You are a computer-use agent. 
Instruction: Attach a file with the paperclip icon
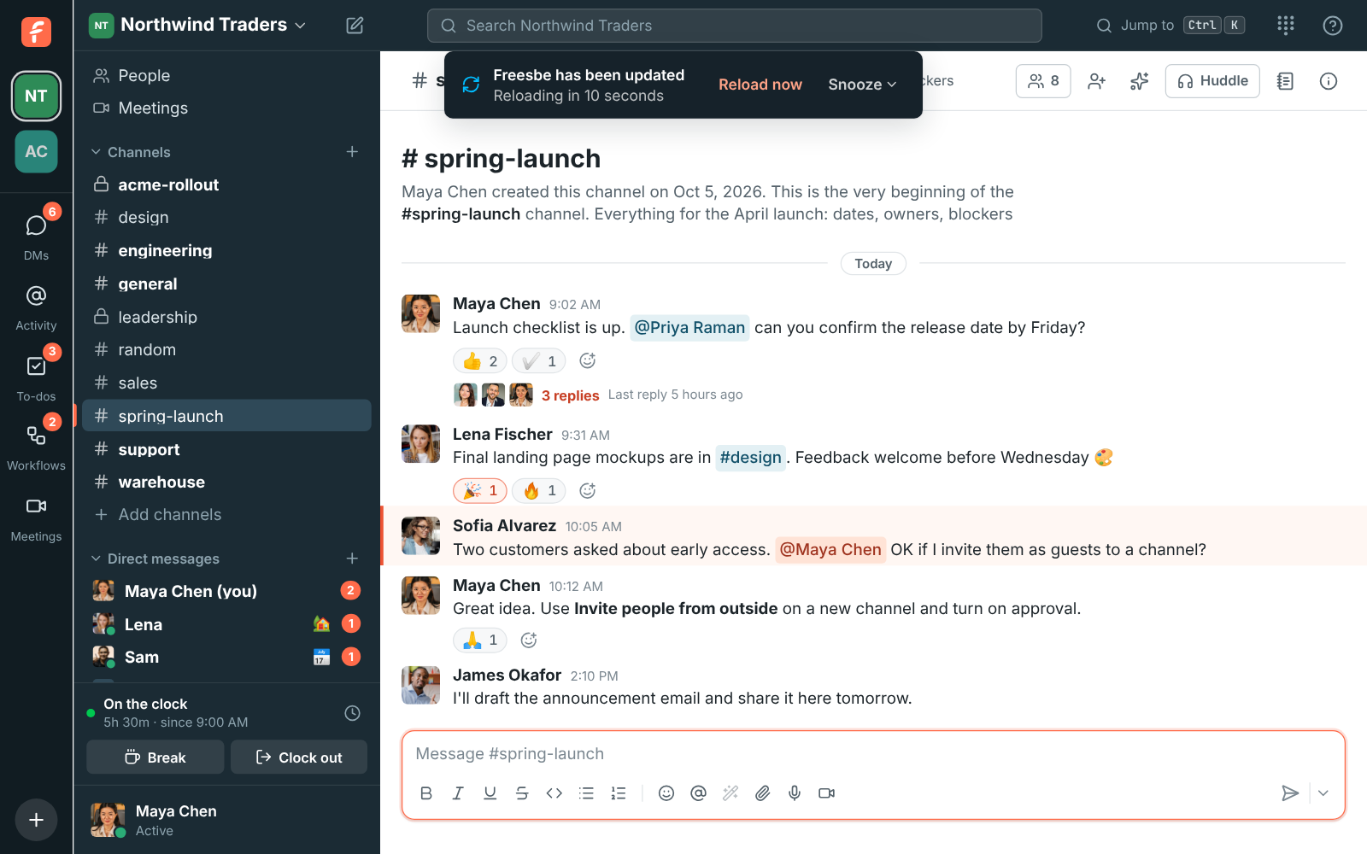coord(762,793)
